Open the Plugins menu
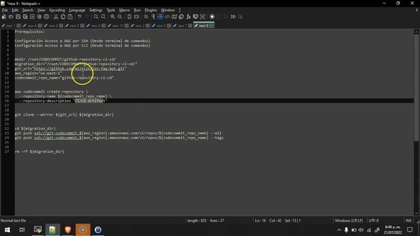 click(150, 10)
